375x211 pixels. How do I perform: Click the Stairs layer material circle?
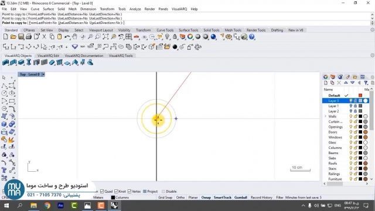pos(366,169)
